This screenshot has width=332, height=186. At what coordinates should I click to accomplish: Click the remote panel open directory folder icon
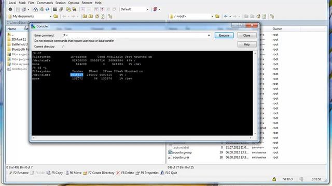[217, 16]
